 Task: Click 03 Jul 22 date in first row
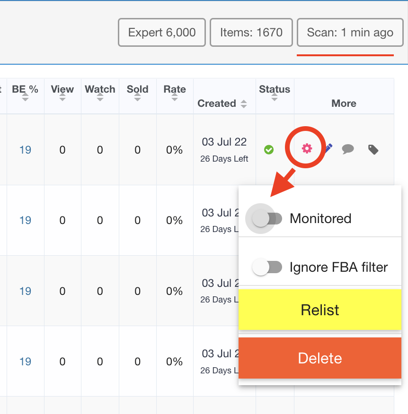pyautogui.click(x=224, y=142)
